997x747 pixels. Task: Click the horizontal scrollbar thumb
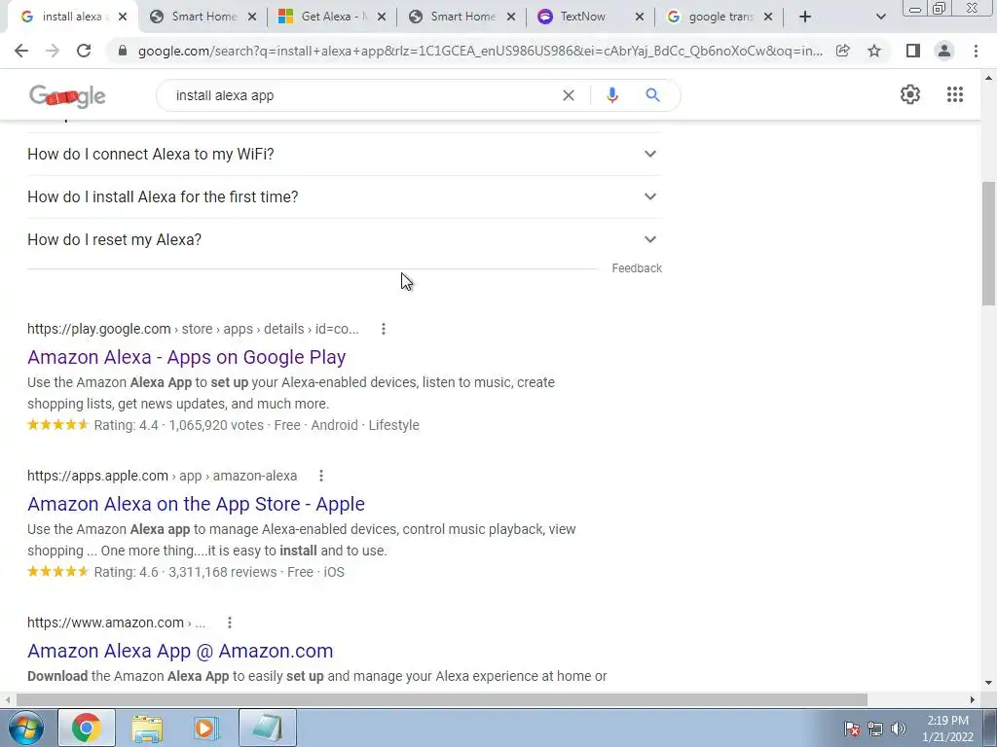point(442,699)
